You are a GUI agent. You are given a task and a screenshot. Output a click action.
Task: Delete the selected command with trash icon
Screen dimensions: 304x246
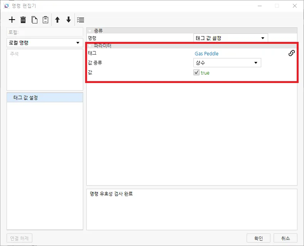pyautogui.click(x=23, y=20)
